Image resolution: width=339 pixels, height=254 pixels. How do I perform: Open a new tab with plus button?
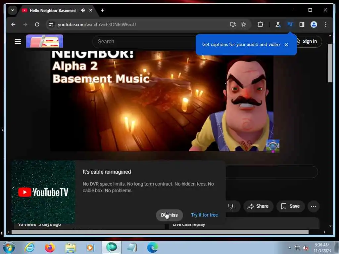coord(103,10)
